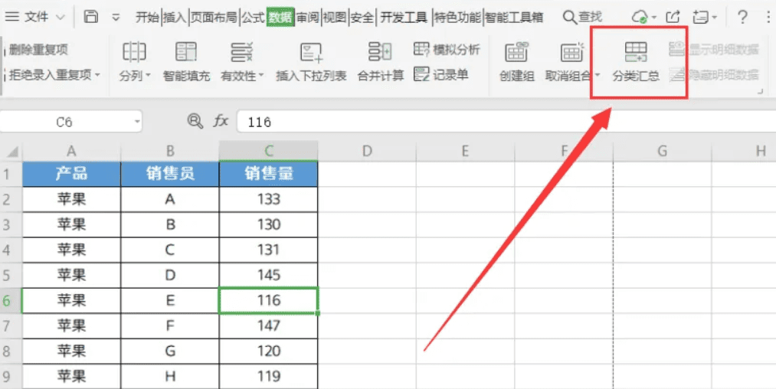Open the 特色功能 tab
Screen dimensions: 776x389
[458, 18]
